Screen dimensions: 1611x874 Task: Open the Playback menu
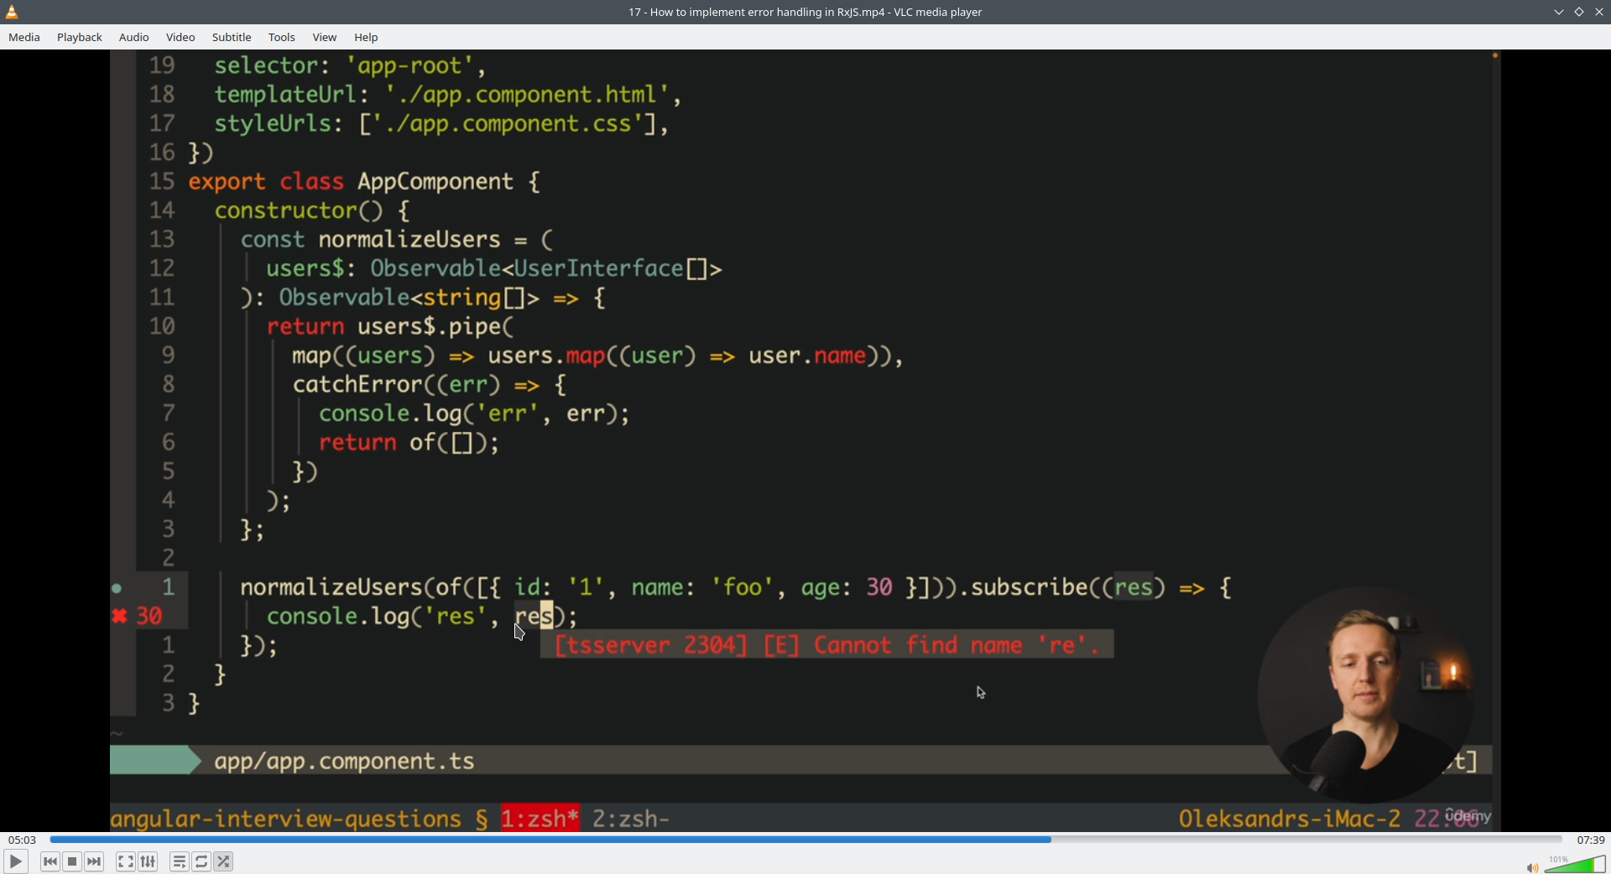click(80, 37)
